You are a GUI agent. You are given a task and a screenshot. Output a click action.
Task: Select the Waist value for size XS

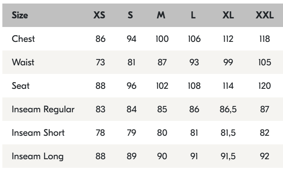pos(100,63)
